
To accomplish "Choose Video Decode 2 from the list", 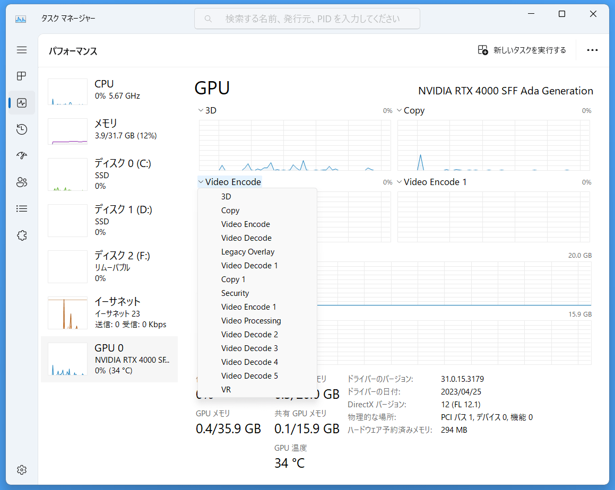I will click(257, 335).
